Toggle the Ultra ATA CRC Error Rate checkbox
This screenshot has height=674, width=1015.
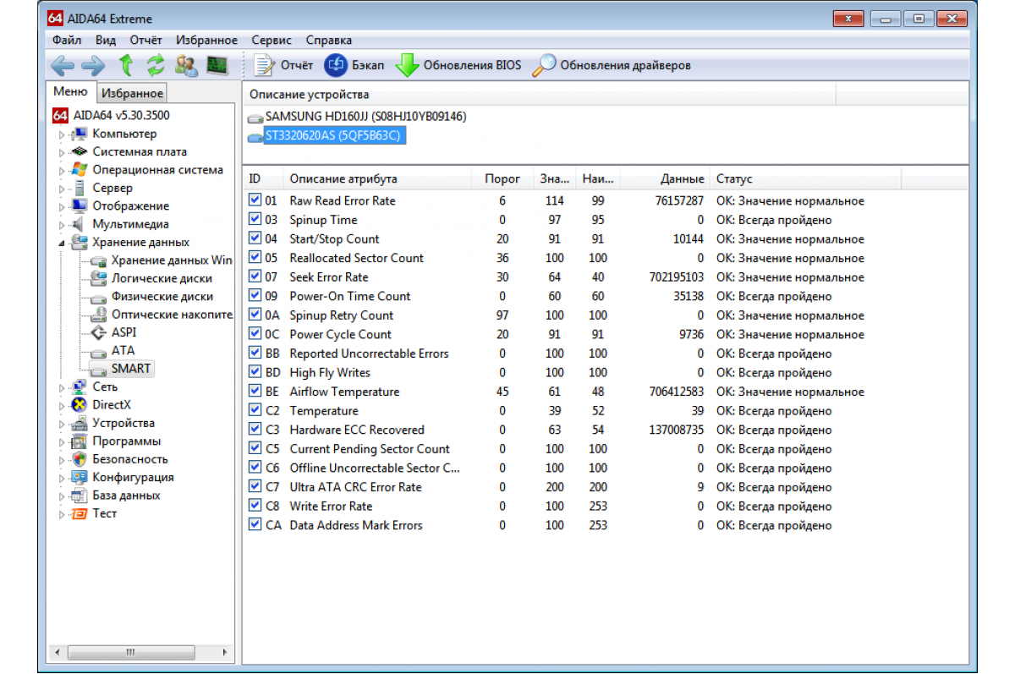255,486
